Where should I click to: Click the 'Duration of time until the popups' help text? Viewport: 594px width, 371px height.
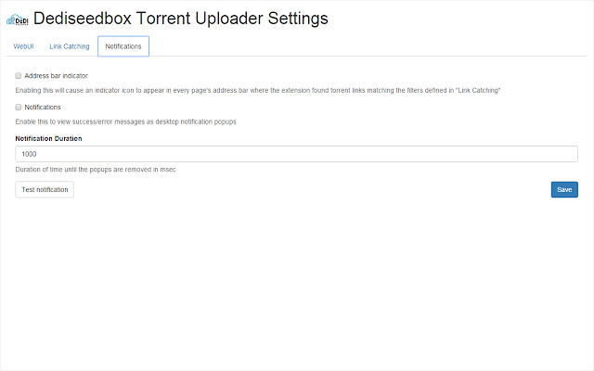pos(96,170)
